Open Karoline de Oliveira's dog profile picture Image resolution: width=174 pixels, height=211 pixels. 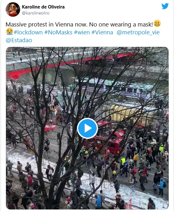13,9
